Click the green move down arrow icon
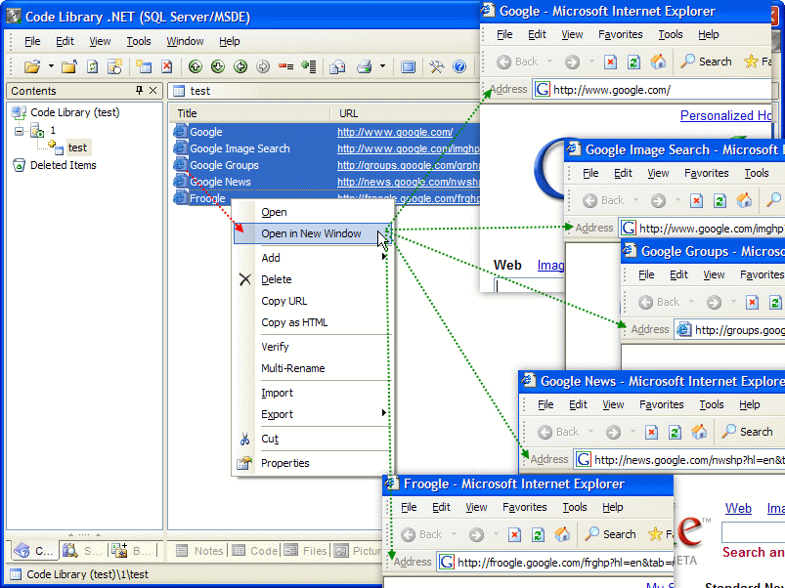785x588 pixels. [218, 66]
